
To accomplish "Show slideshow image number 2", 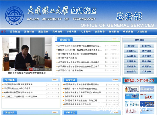I will (35, 69).
